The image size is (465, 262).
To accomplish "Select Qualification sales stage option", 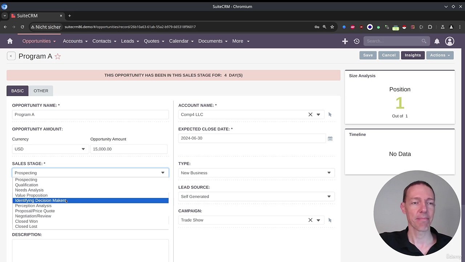I will (90, 185).
